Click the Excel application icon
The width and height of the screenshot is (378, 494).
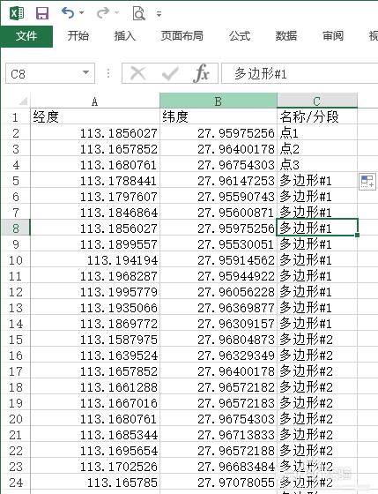click(17, 13)
